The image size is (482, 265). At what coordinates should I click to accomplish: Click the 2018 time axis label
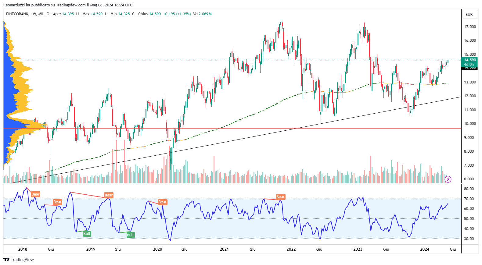(x=23, y=249)
